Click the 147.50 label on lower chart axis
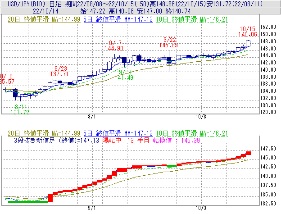The height and width of the screenshot is (214, 281). tap(268, 149)
